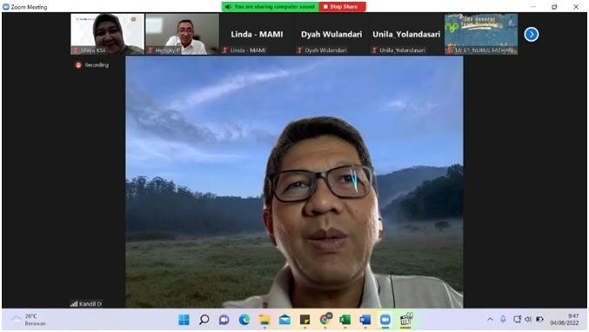Viewport: 589px width, 332px height.
Task: Click the sharing computer sound indicator
Action: tap(271, 7)
